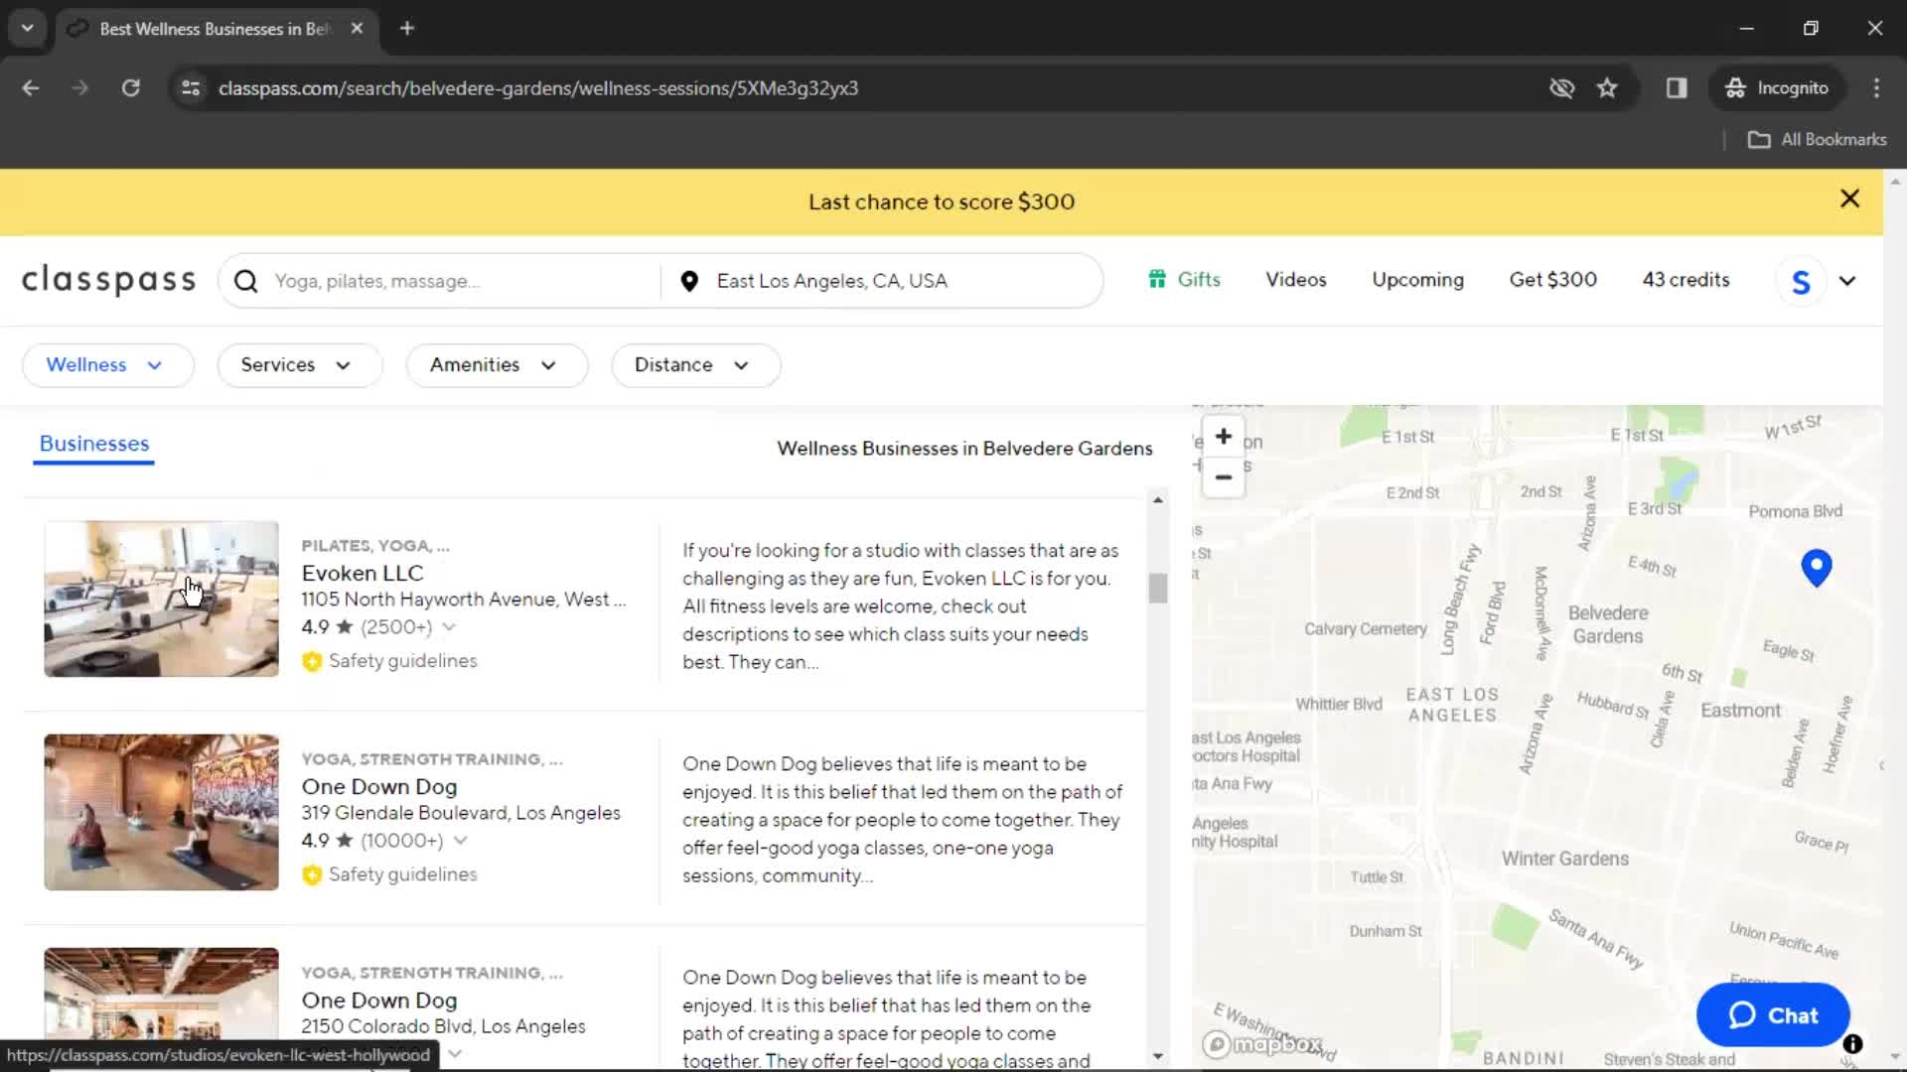Click 1105 North Hayworth Avenue address text

(464, 600)
